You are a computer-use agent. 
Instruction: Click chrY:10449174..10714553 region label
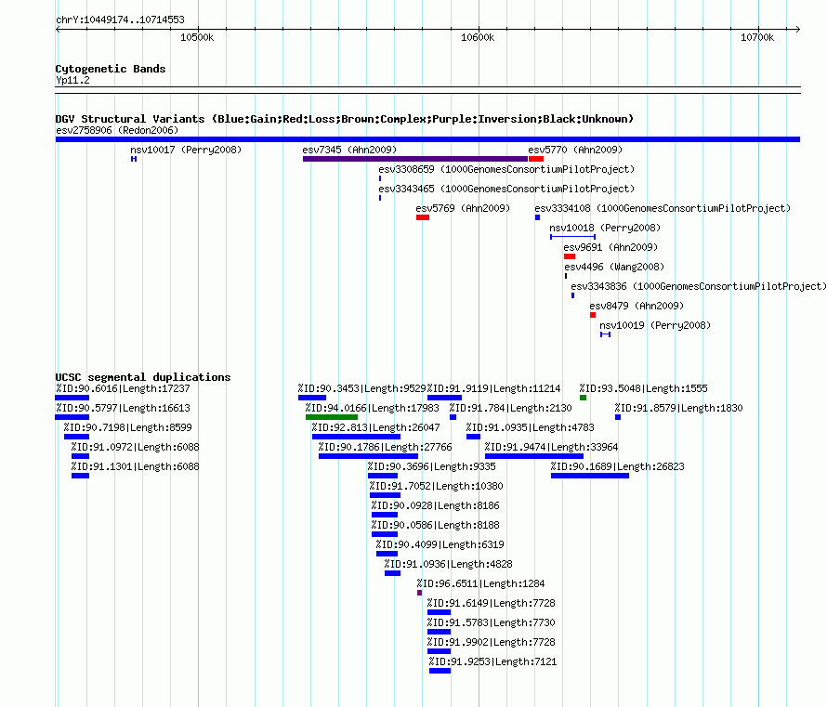[x=120, y=20]
